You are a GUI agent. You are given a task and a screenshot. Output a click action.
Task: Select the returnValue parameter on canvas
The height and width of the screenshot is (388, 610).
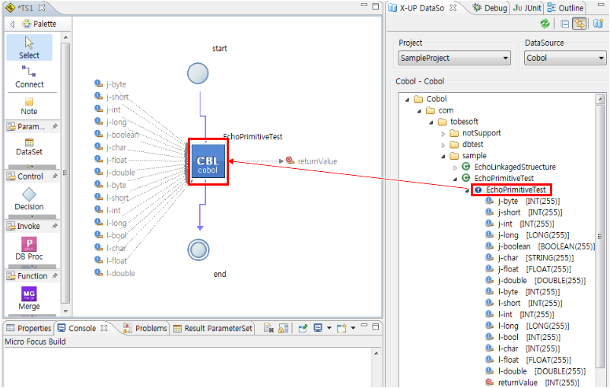[316, 161]
